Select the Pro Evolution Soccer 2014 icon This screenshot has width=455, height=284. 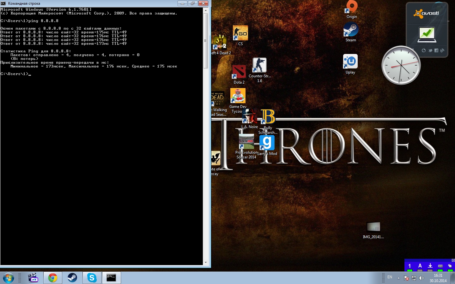pos(246,146)
